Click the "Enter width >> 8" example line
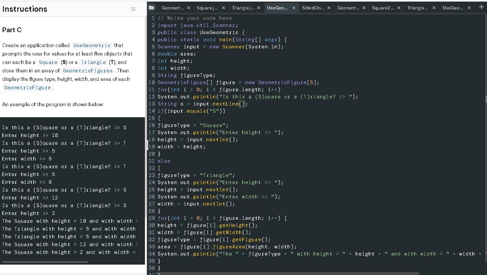This screenshot has height=275, width=487. click(27, 182)
